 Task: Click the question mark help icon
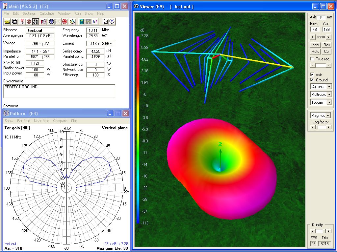[112, 22]
